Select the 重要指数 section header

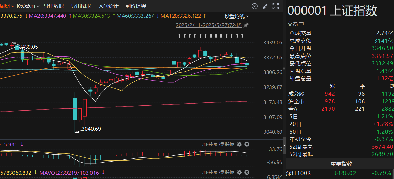pyautogui.click(x=341, y=164)
